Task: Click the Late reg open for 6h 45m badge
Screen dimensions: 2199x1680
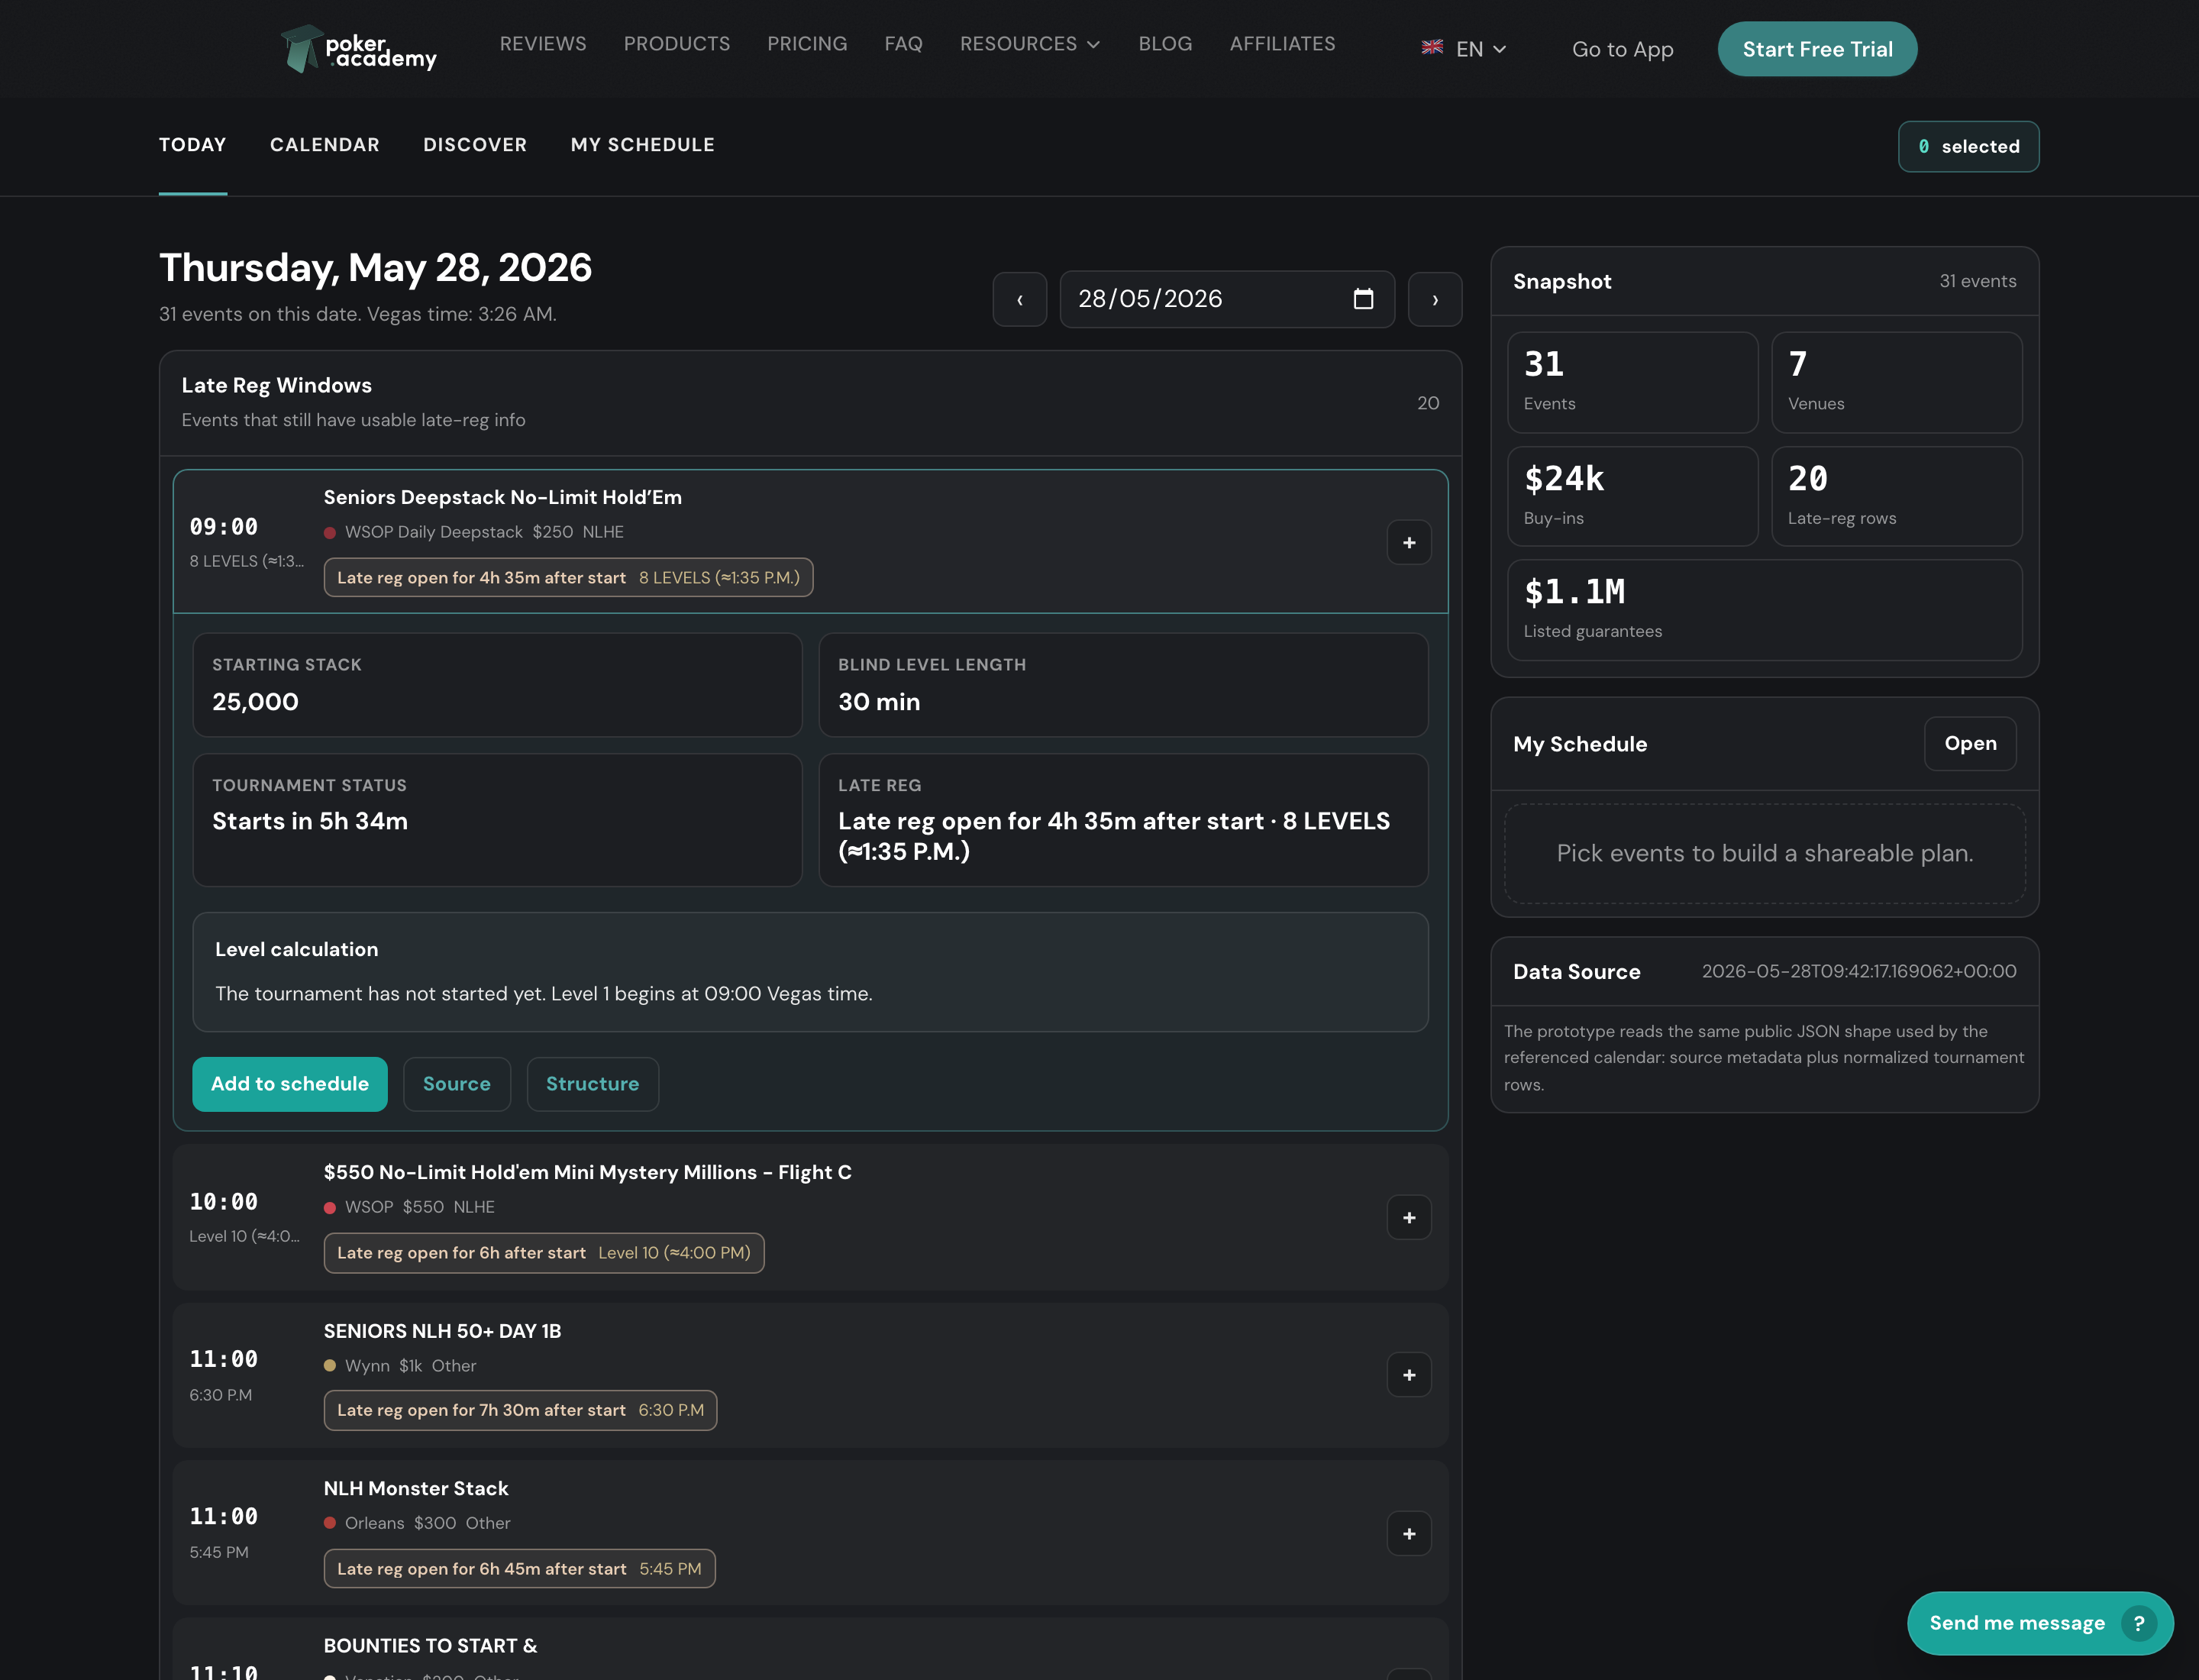Action: (519, 1569)
